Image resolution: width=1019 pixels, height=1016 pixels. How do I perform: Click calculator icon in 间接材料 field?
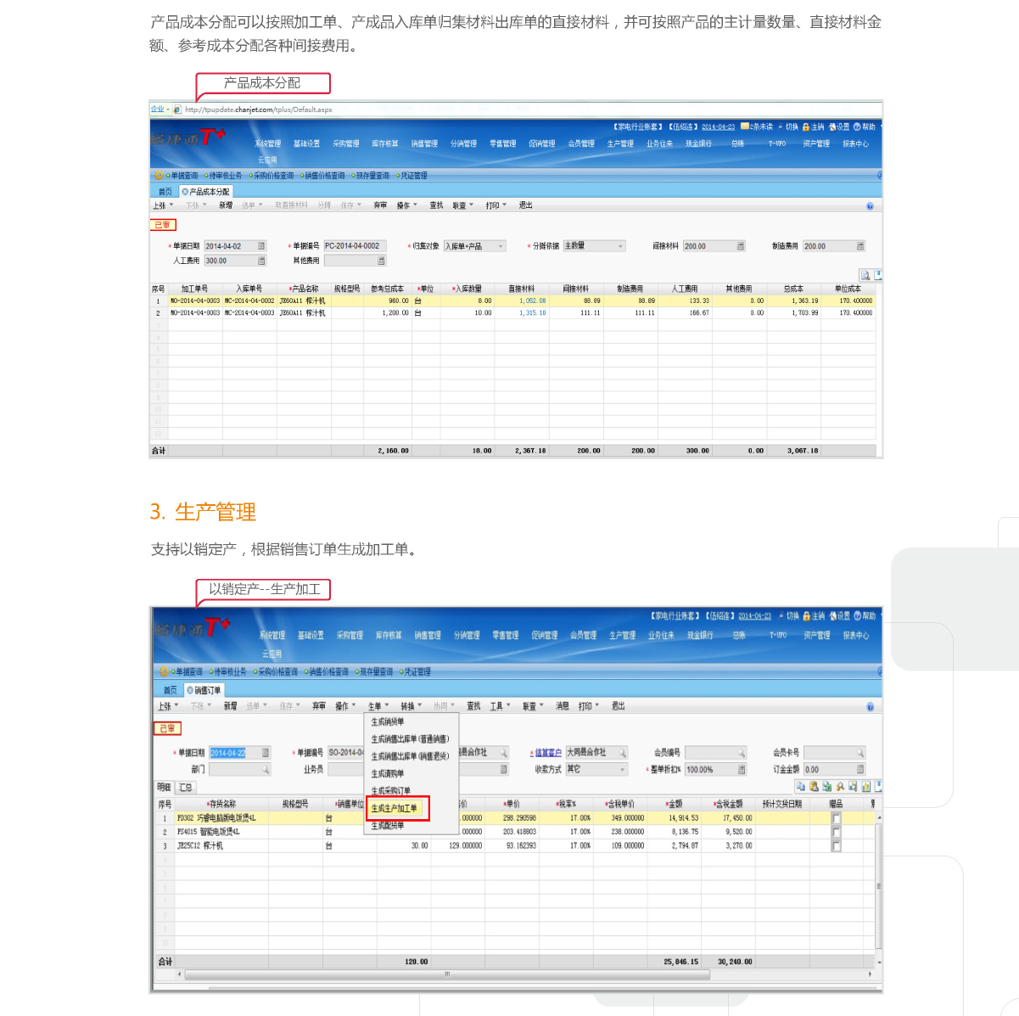coord(741,246)
